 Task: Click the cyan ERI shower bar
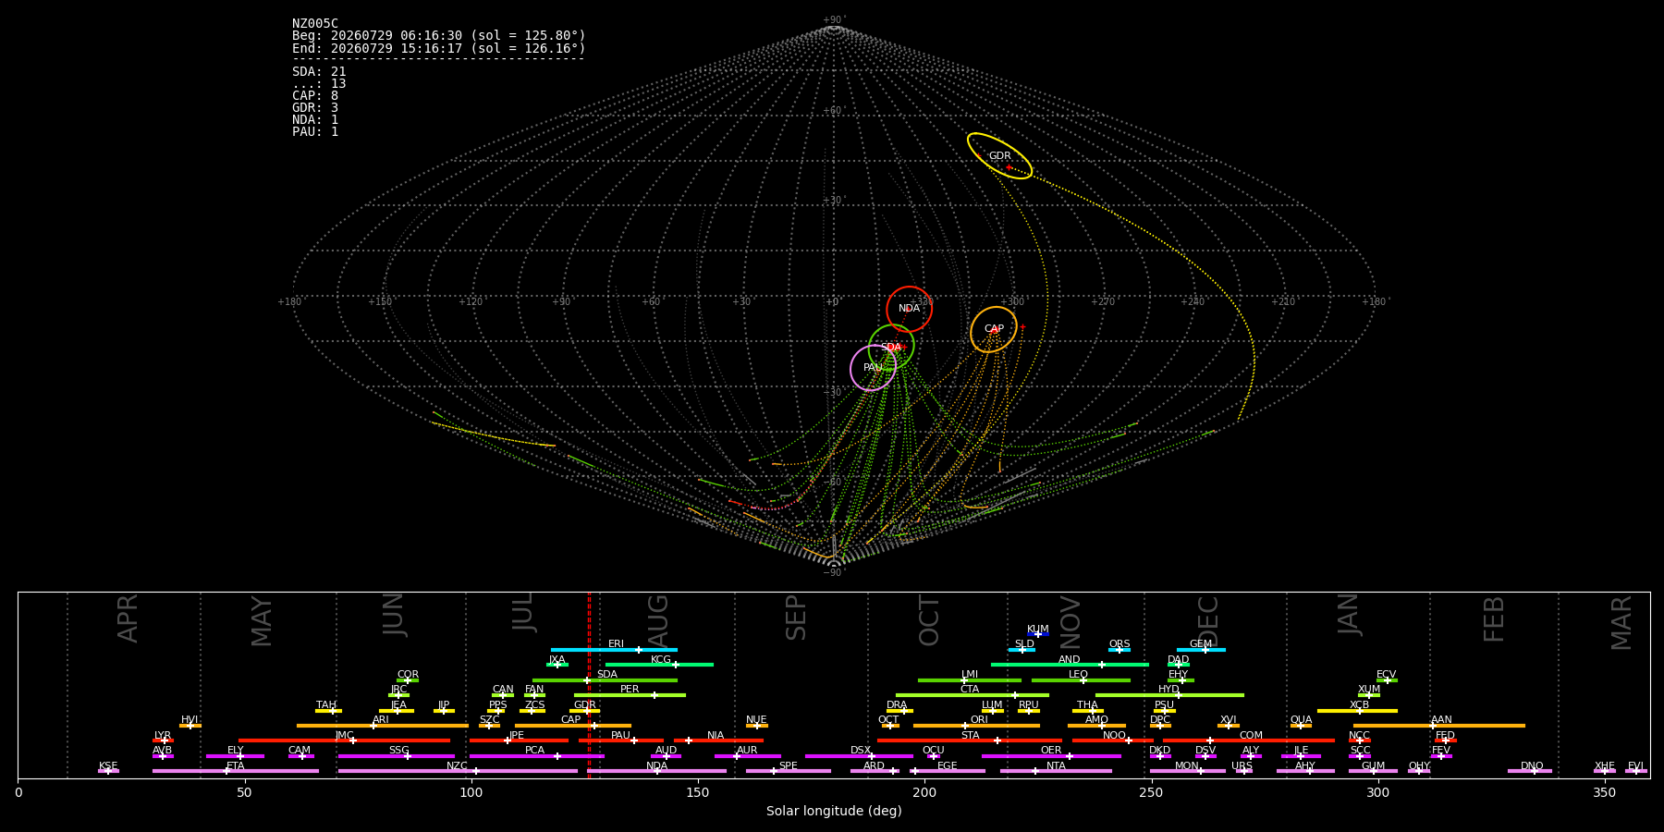[x=614, y=650]
